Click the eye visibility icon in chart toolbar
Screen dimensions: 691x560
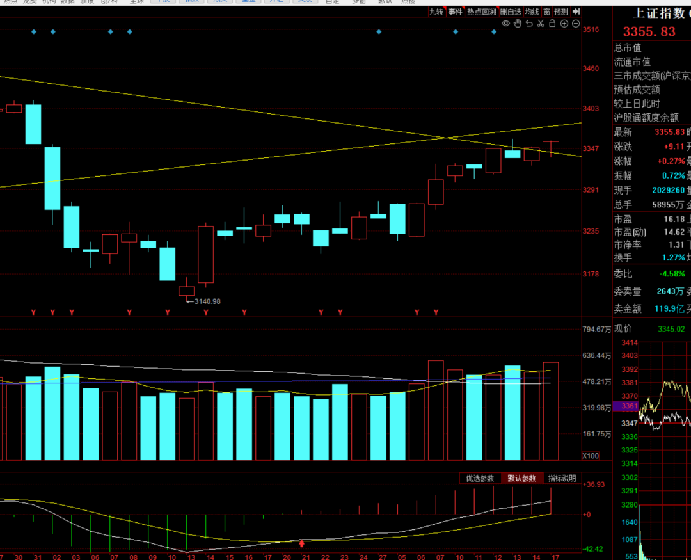(x=506, y=24)
